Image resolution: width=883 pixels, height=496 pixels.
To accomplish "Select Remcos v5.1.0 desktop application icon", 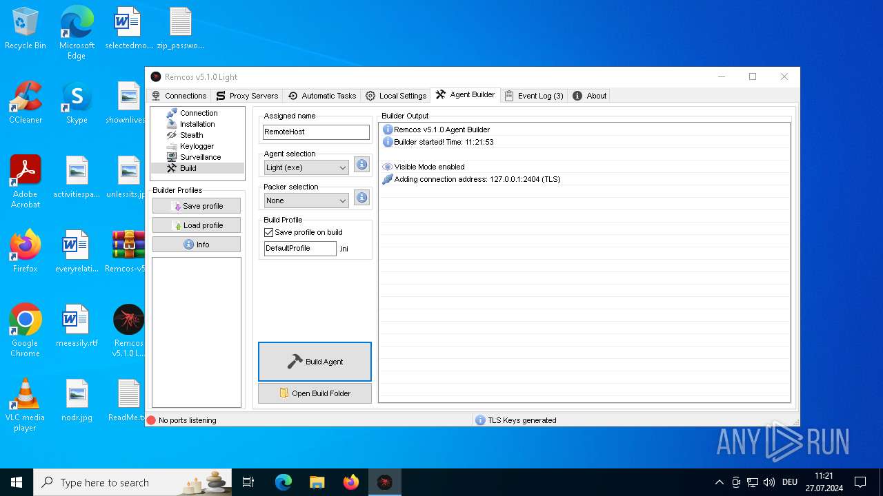I will pyautogui.click(x=128, y=330).
